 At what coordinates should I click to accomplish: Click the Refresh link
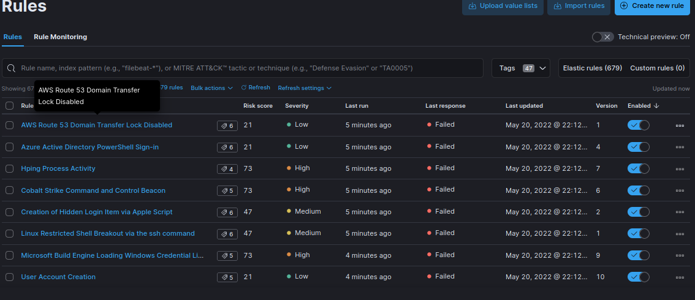point(256,88)
